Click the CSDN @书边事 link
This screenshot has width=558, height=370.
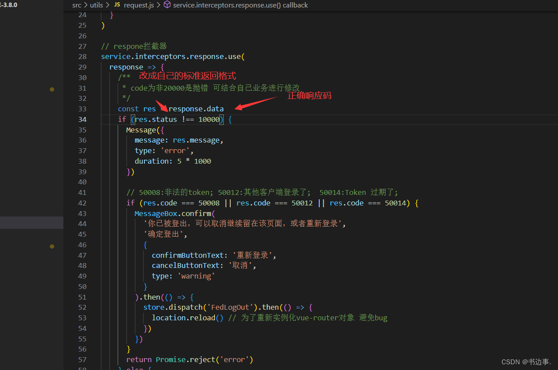(526, 362)
